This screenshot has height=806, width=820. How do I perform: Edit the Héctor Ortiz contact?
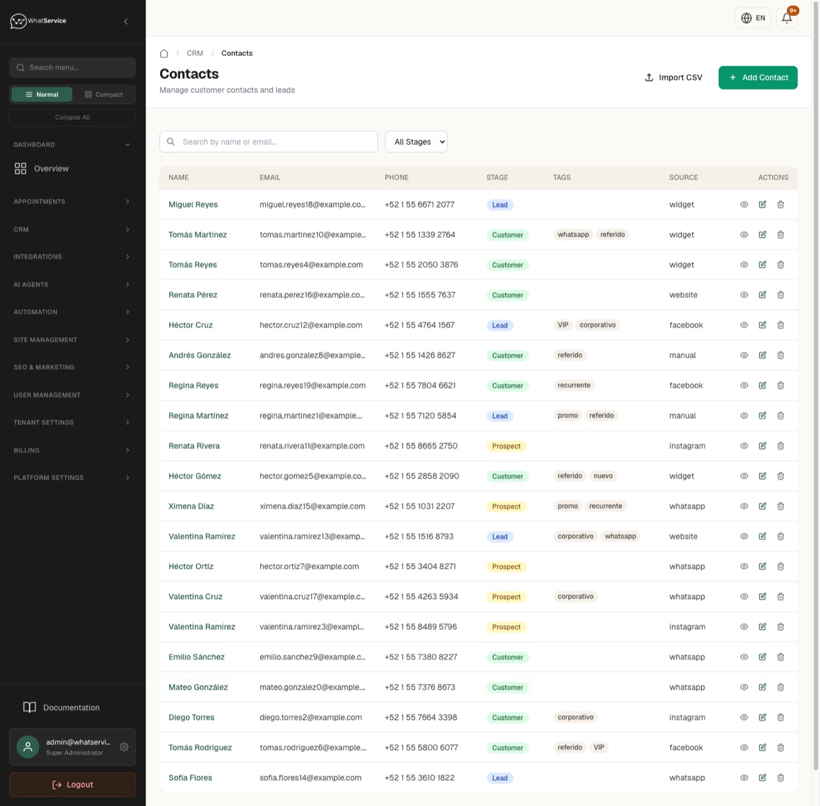[x=762, y=566]
